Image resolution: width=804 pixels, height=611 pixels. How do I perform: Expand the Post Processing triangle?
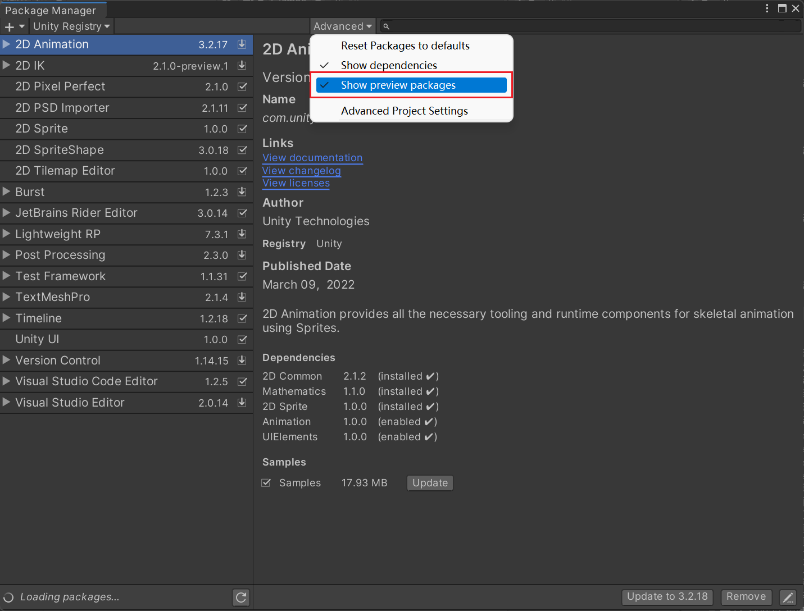coord(6,255)
